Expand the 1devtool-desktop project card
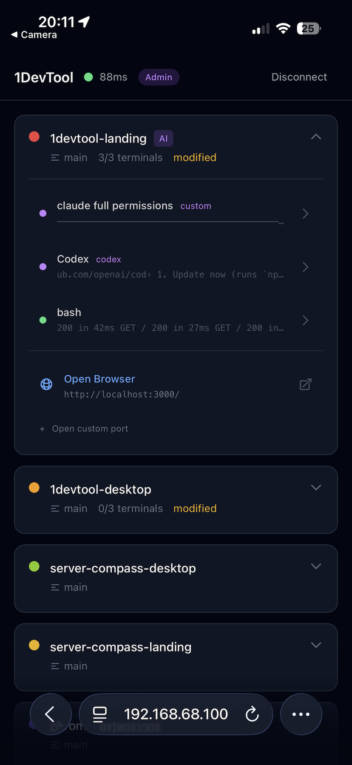Screen dimensions: 352x765 pyautogui.click(x=316, y=487)
